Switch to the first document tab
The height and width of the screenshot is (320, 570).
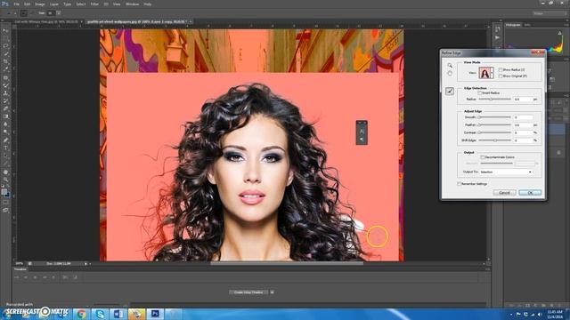(x=46, y=21)
